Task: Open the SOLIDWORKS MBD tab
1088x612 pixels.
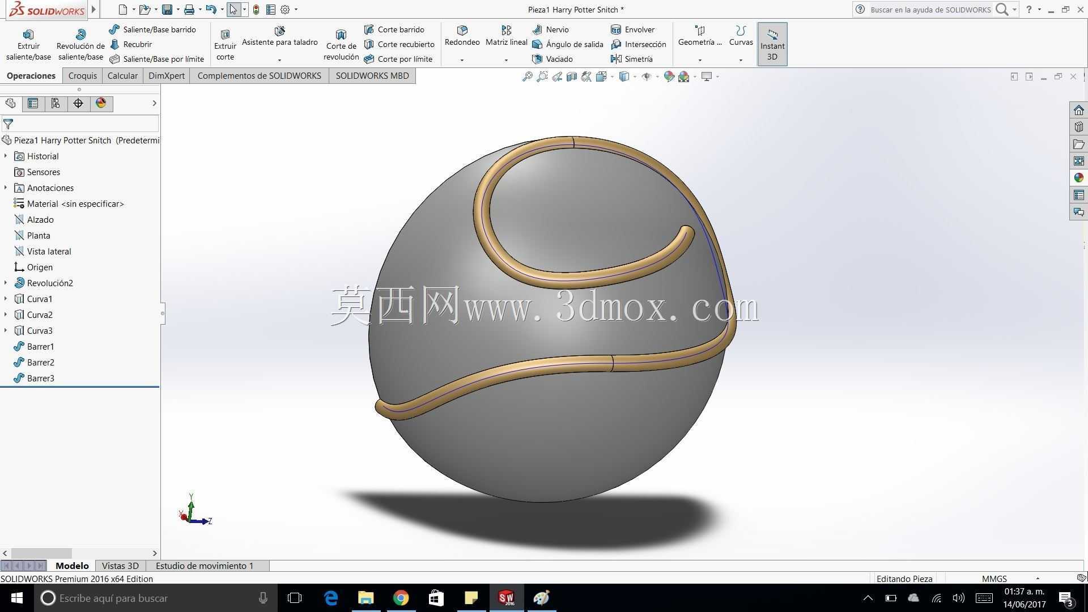Action: [372, 76]
